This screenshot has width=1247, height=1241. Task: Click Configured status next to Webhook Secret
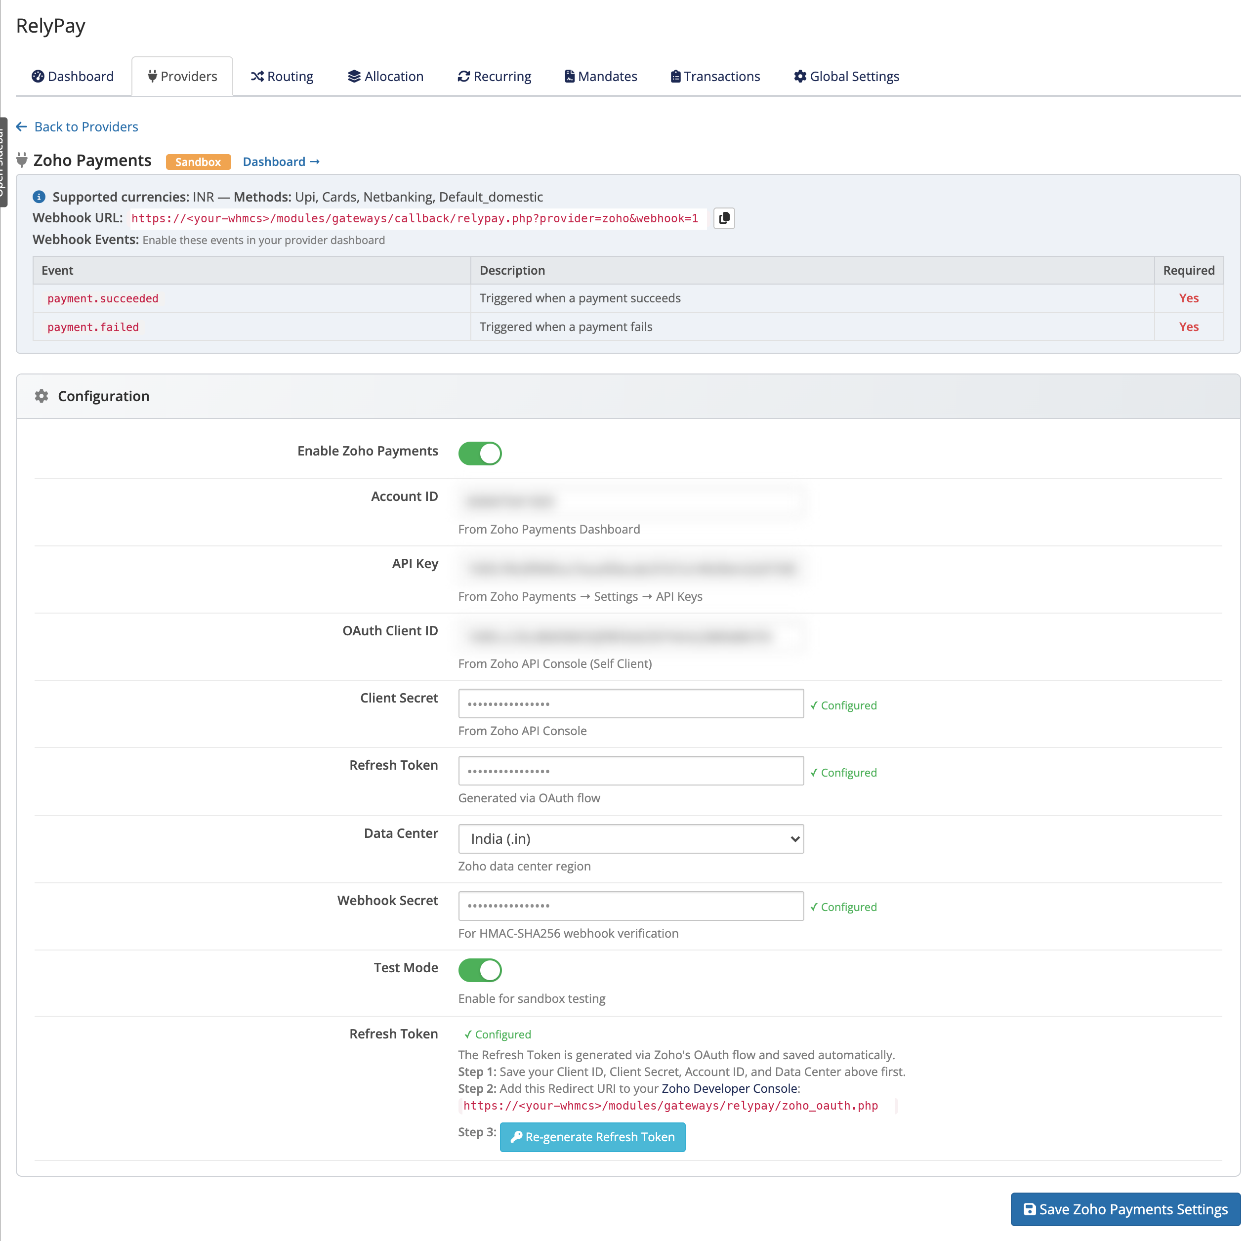(x=843, y=907)
